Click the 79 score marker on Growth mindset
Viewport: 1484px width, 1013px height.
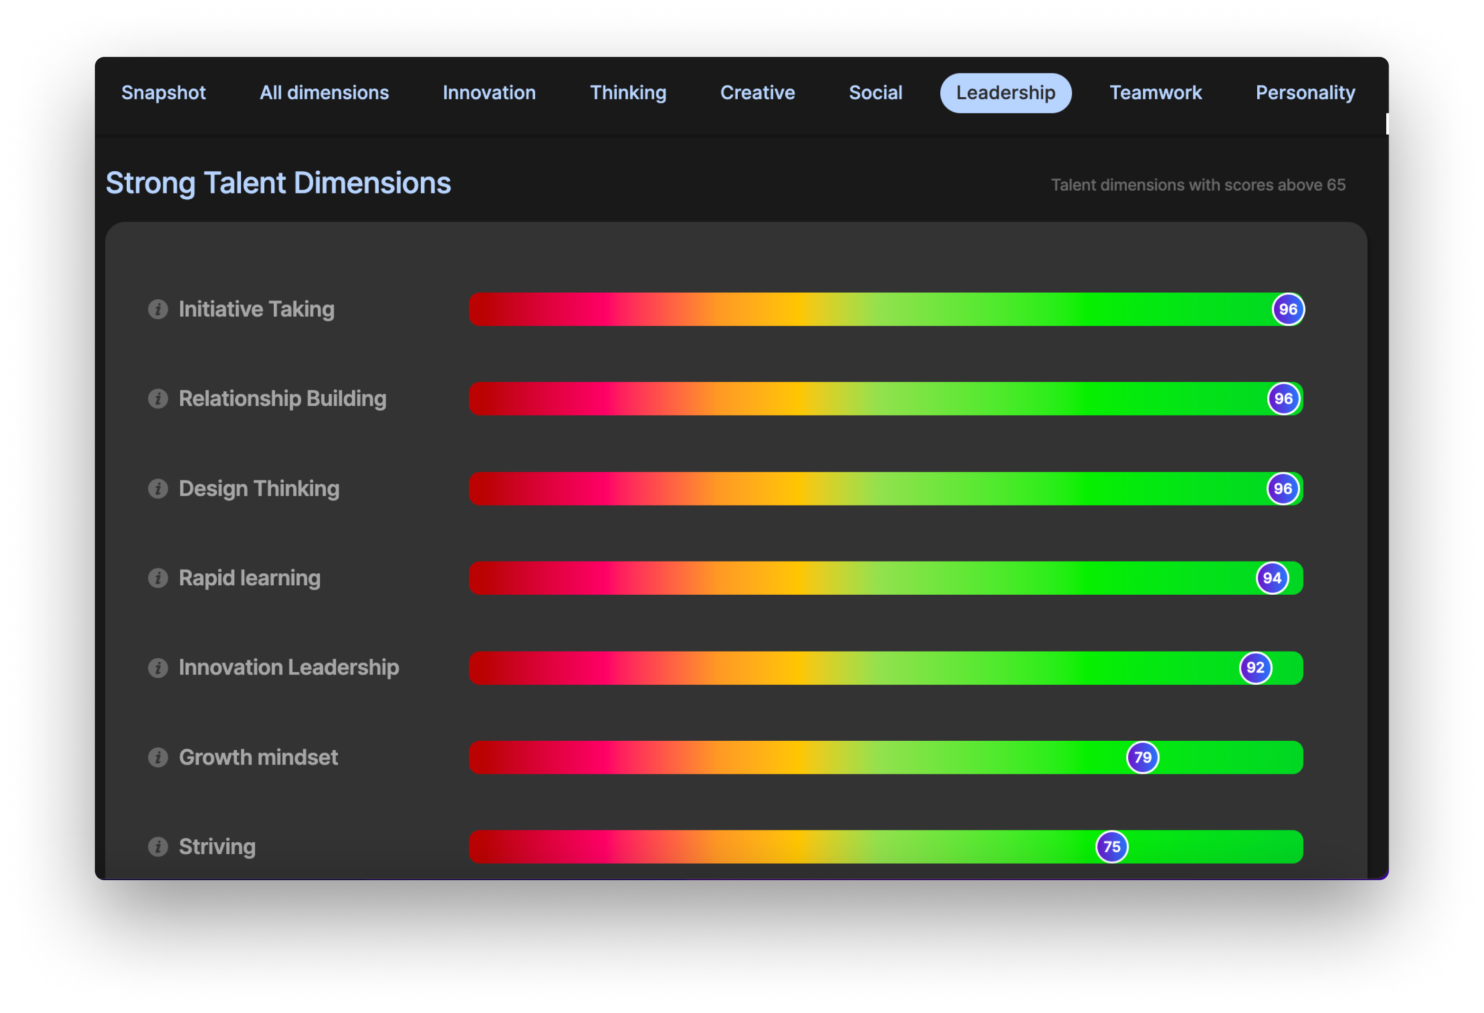pos(1142,757)
